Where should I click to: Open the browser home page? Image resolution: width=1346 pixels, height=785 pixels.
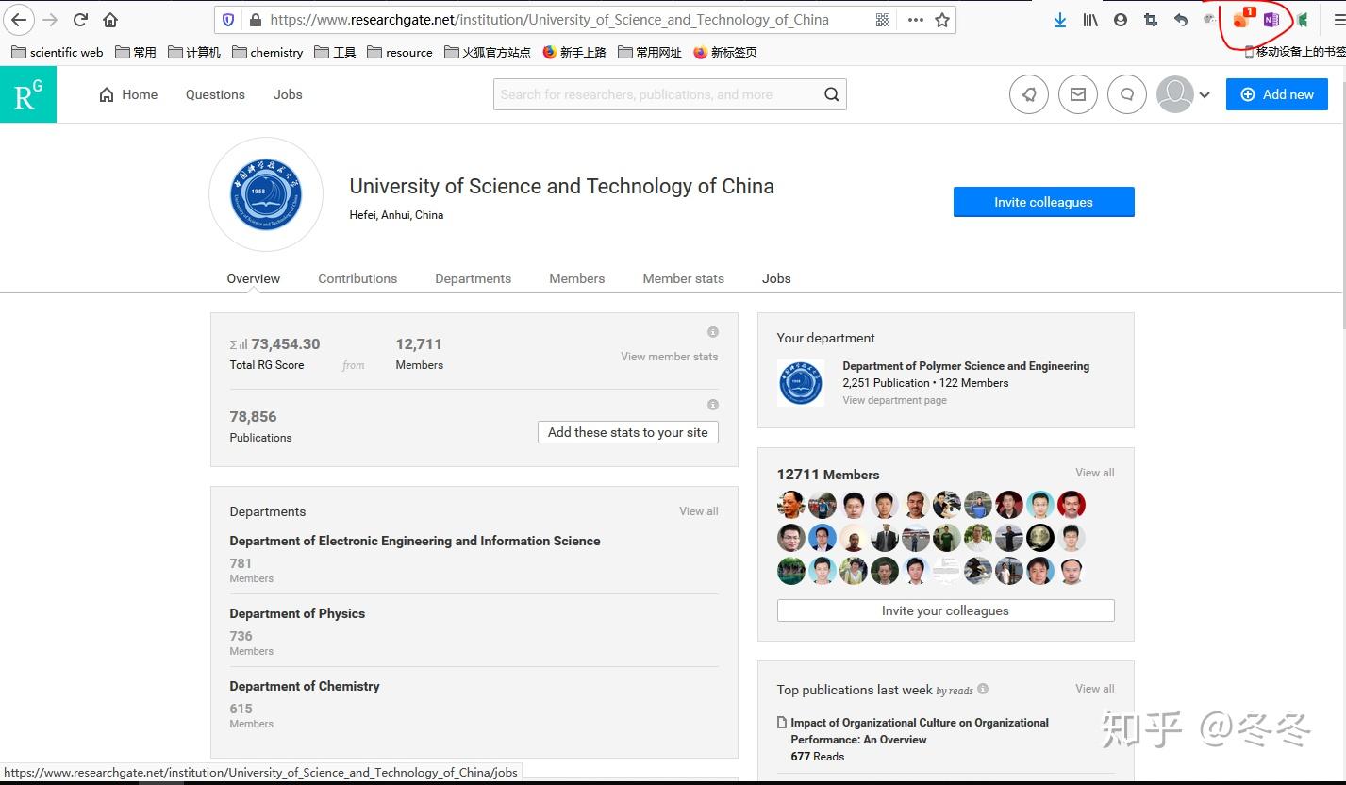point(110,20)
